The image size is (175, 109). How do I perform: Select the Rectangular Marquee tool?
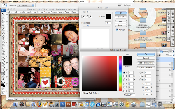click(x=3, y=17)
